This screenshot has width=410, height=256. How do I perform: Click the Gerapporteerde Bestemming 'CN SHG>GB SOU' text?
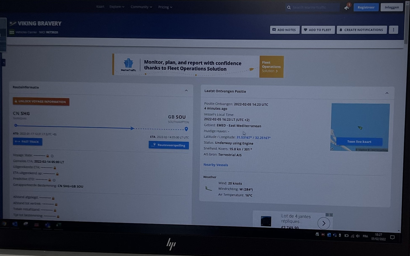[x=70, y=186]
